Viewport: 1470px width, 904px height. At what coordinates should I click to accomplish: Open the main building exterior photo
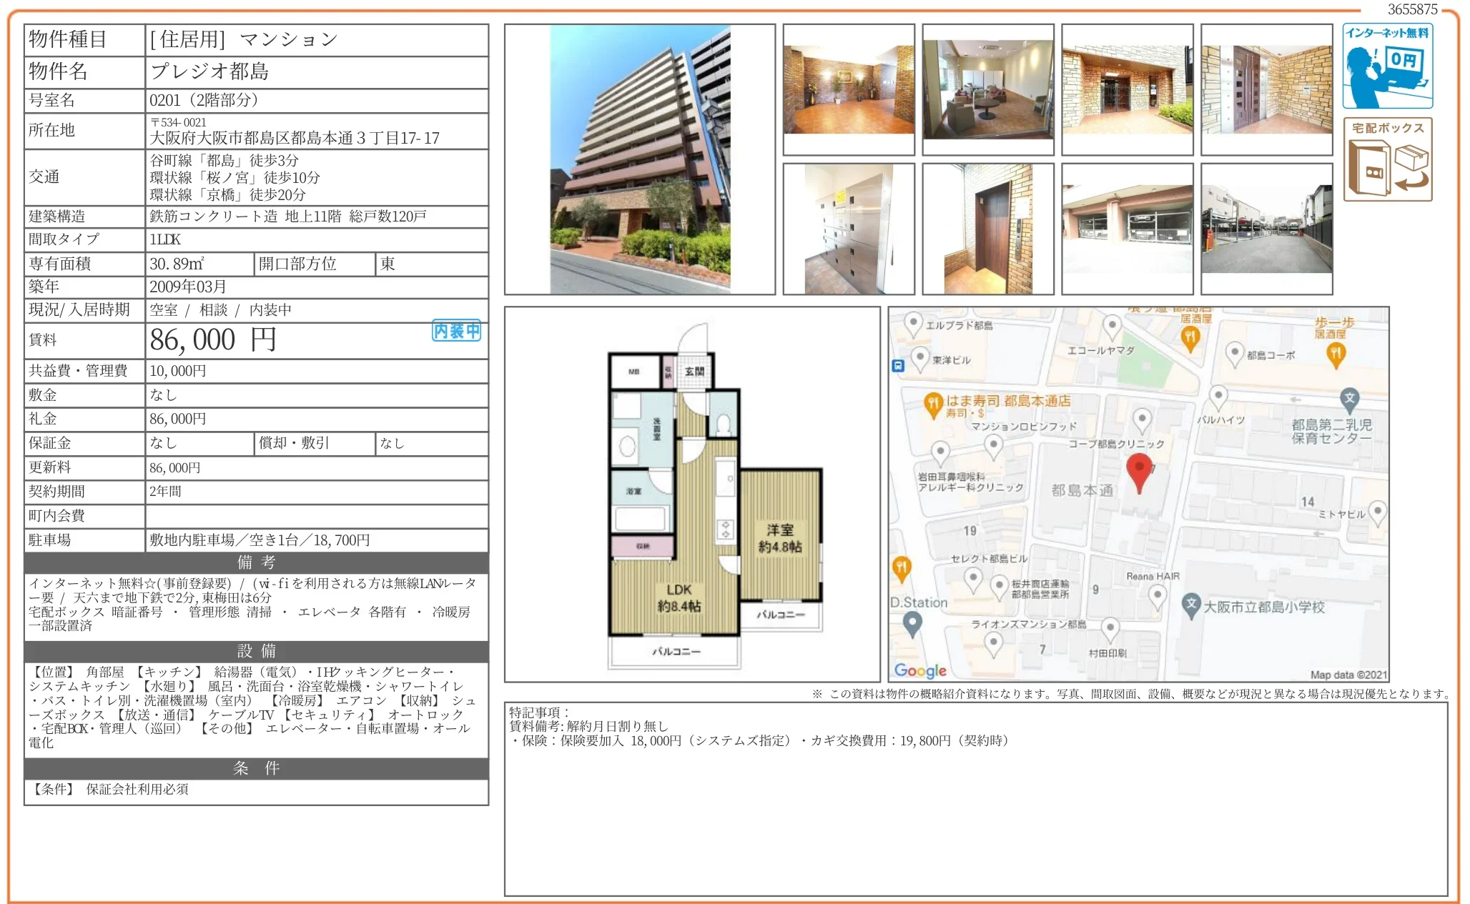point(639,159)
